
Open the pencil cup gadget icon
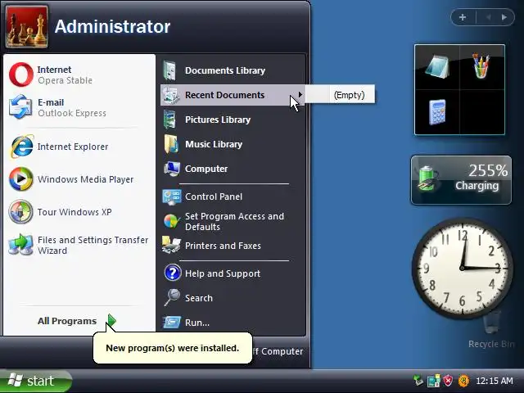[481, 65]
